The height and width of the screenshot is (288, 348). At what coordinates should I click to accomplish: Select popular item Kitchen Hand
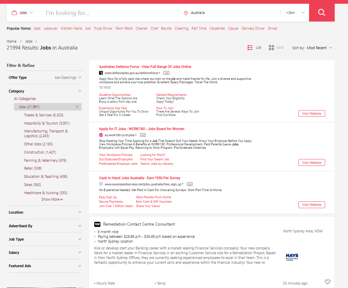point(71,28)
